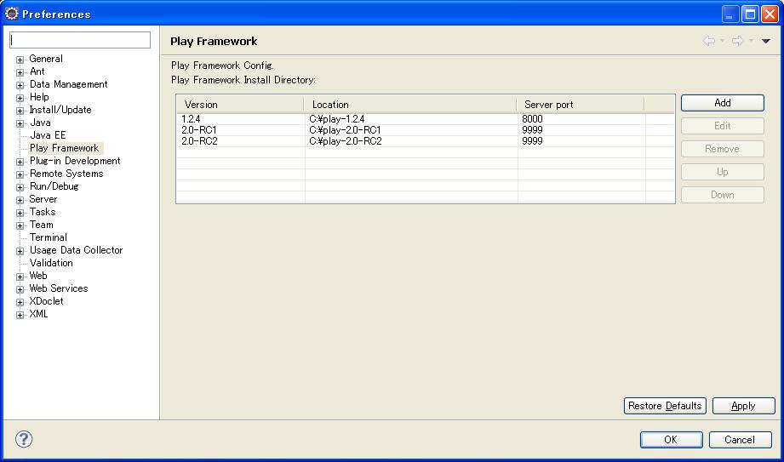The height and width of the screenshot is (462, 784).
Task: Expand the Remote Systems node
Action: tap(20, 174)
